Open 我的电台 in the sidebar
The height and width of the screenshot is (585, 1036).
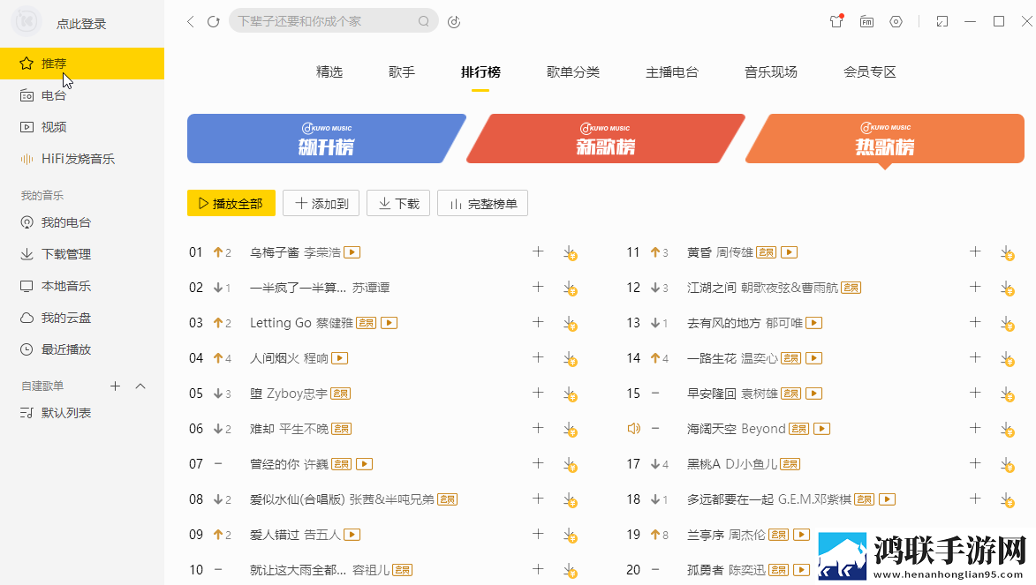coord(82,222)
